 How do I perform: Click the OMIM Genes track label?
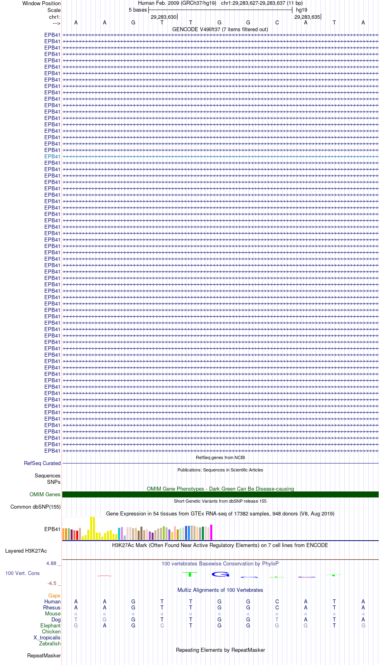coord(45,495)
